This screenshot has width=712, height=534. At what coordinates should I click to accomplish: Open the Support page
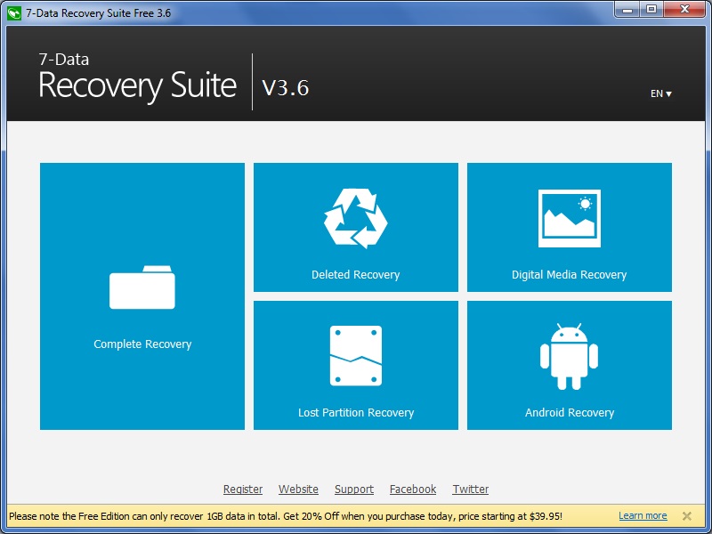pyautogui.click(x=353, y=489)
